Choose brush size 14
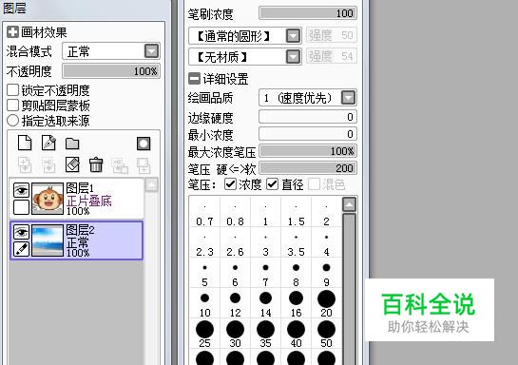This screenshot has height=365, width=518. [265, 303]
